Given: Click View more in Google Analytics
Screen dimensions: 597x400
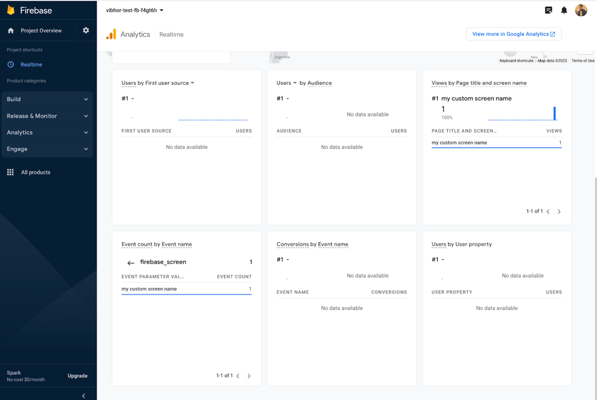Looking at the screenshot, I should tap(513, 34).
